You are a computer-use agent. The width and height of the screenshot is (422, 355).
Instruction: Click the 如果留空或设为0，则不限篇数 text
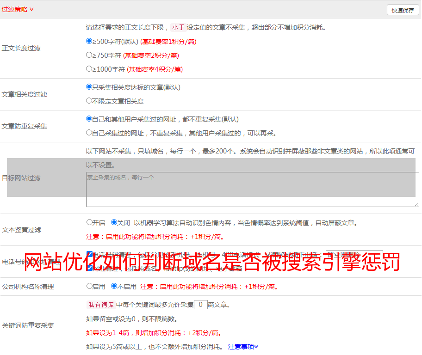[132, 319]
